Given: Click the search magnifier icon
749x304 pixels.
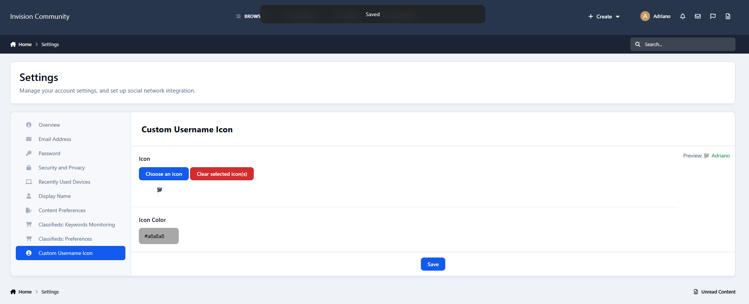Looking at the screenshot, I should [x=637, y=44].
